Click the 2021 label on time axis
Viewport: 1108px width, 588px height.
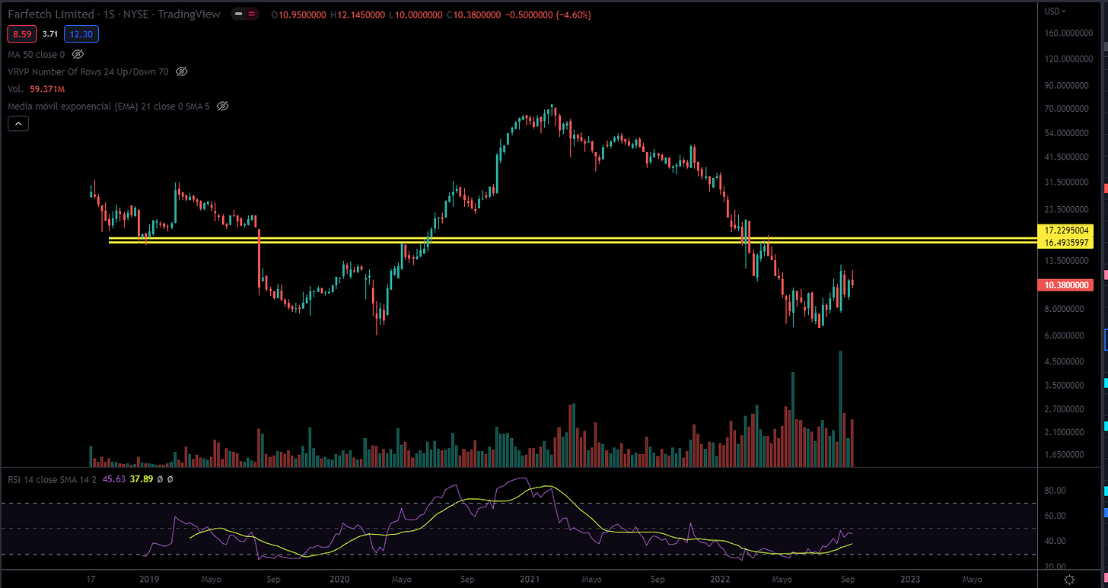tap(530, 579)
